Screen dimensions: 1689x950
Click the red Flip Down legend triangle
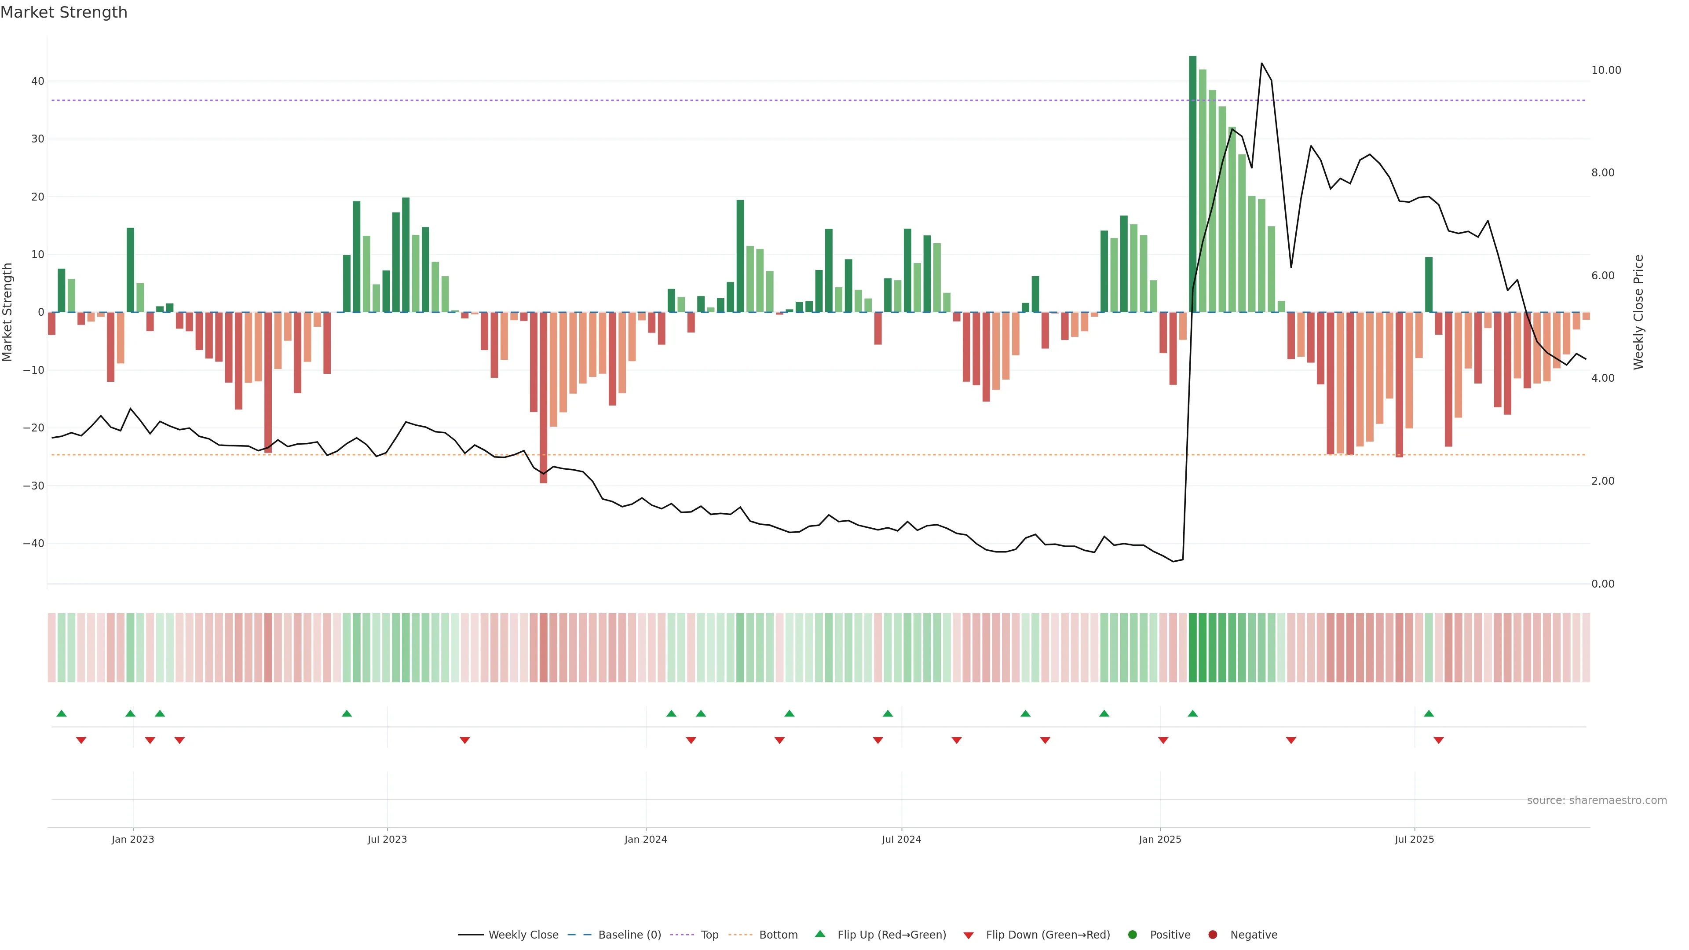point(969,935)
